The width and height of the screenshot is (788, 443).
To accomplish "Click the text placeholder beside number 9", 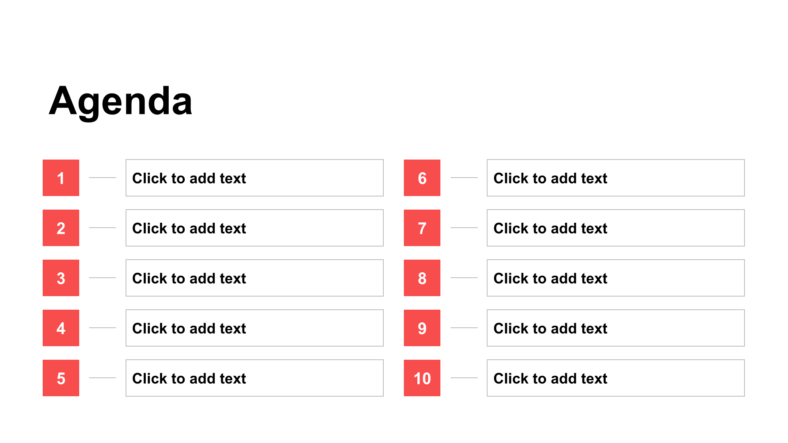I will (x=616, y=328).
